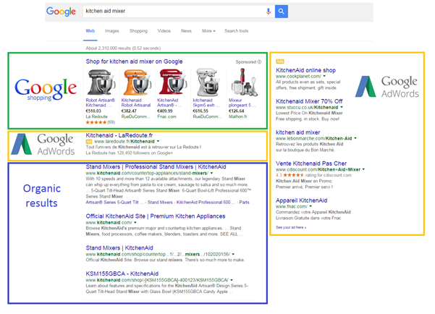
Task: Open the Stand Mixers sitelink
Action: 160,202
